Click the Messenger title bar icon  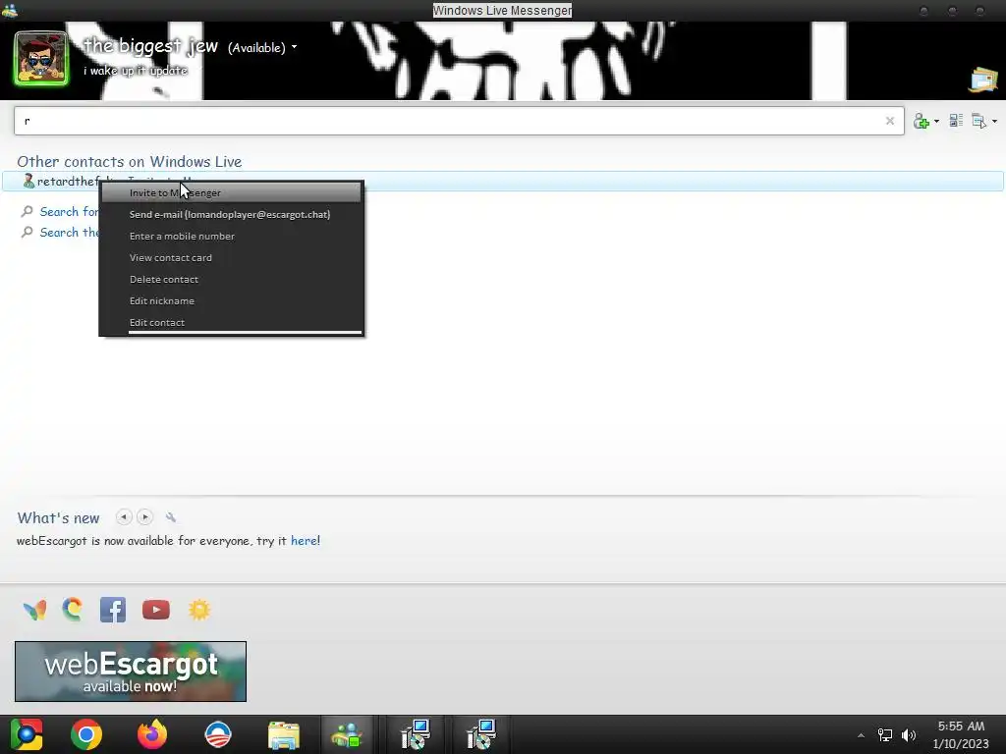point(10,10)
